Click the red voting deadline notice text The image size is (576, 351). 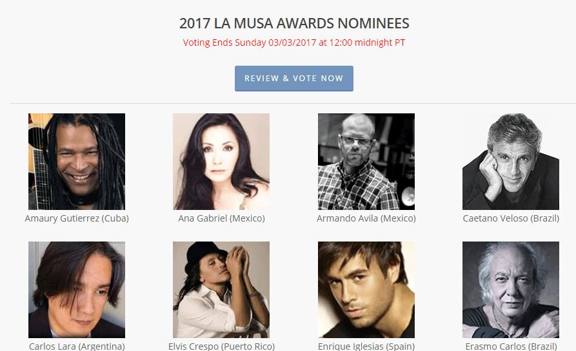(294, 43)
